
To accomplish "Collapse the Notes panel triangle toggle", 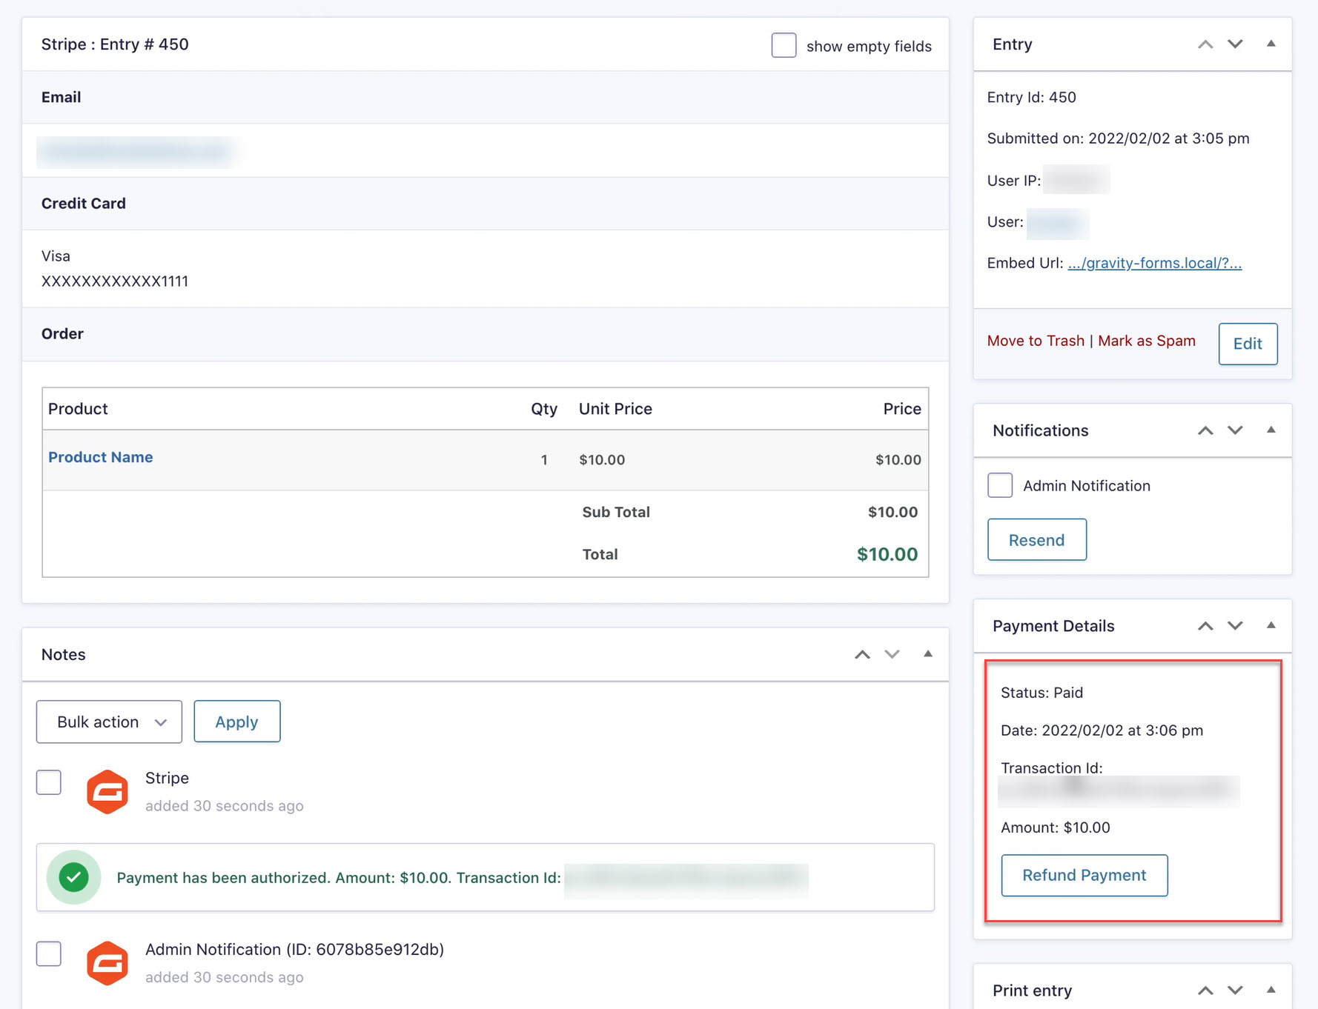I will pyautogui.click(x=927, y=653).
